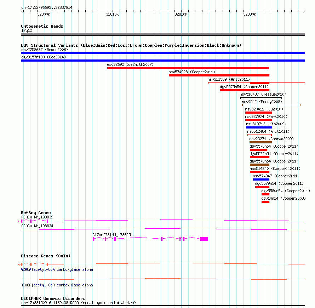315x308 pixels.
Task: Click the ruler's right end arrow
Action: [304, 11]
